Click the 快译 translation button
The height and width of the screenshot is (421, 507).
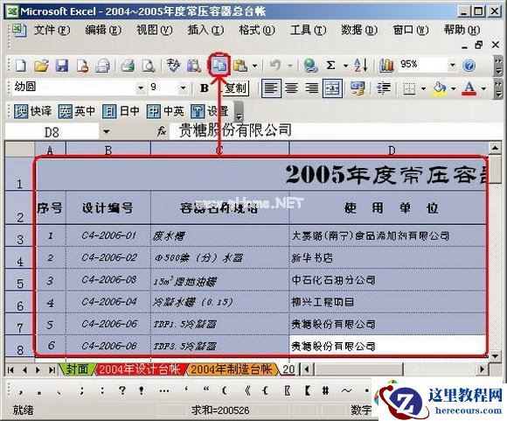tap(33, 111)
